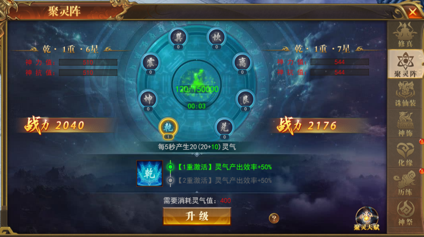
Task: Click the blue 乾 skill thumbnail
Action: [149, 173]
